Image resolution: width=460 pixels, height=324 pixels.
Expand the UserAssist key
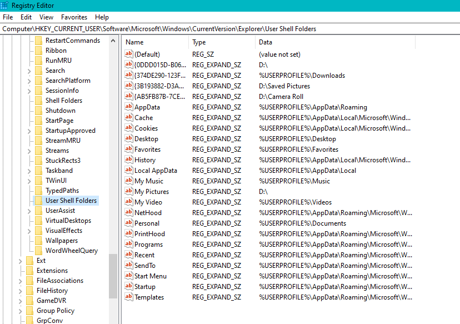pyautogui.click(x=29, y=211)
